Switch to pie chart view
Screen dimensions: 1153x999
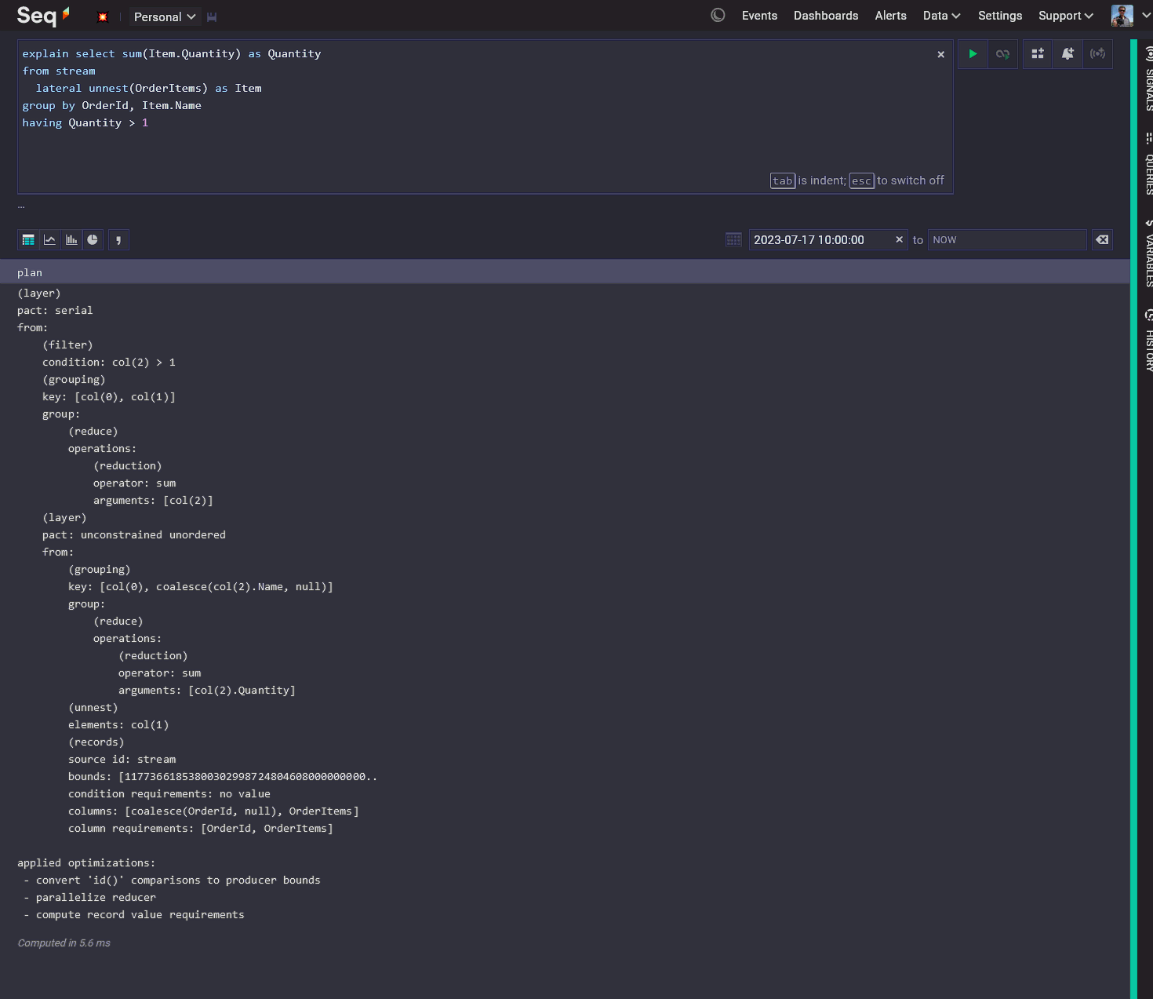(x=93, y=240)
